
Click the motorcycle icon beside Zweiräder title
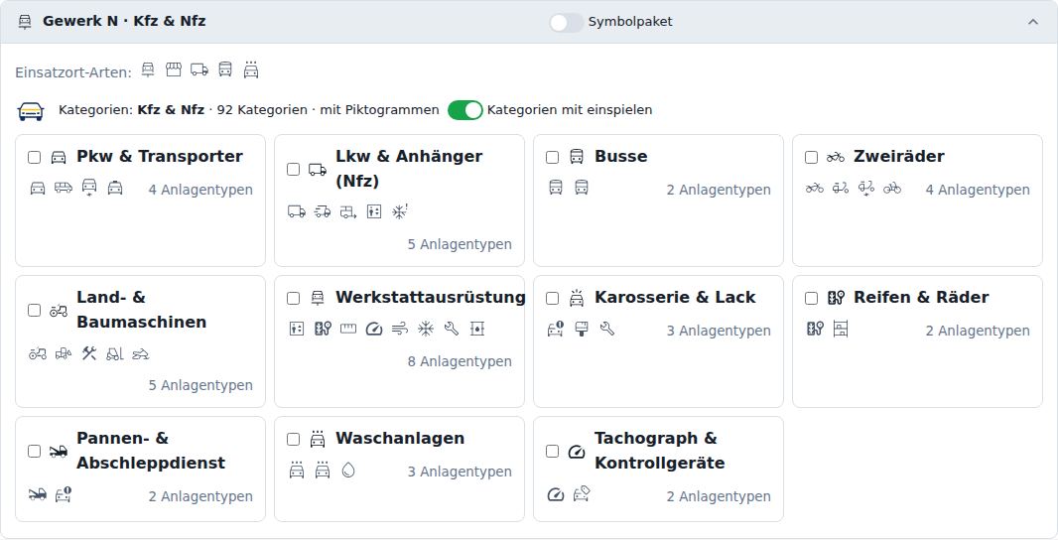[x=836, y=157]
